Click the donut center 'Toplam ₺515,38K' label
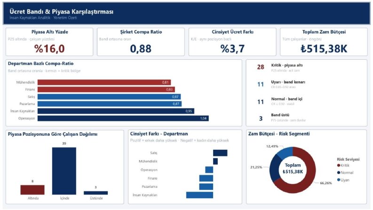 tap(293, 169)
